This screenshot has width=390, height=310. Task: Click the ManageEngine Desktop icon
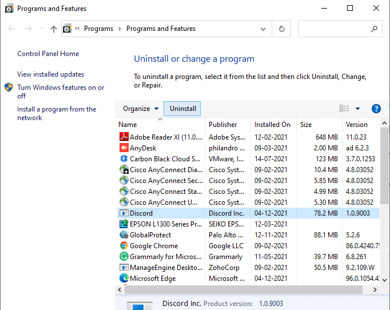tap(124, 268)
